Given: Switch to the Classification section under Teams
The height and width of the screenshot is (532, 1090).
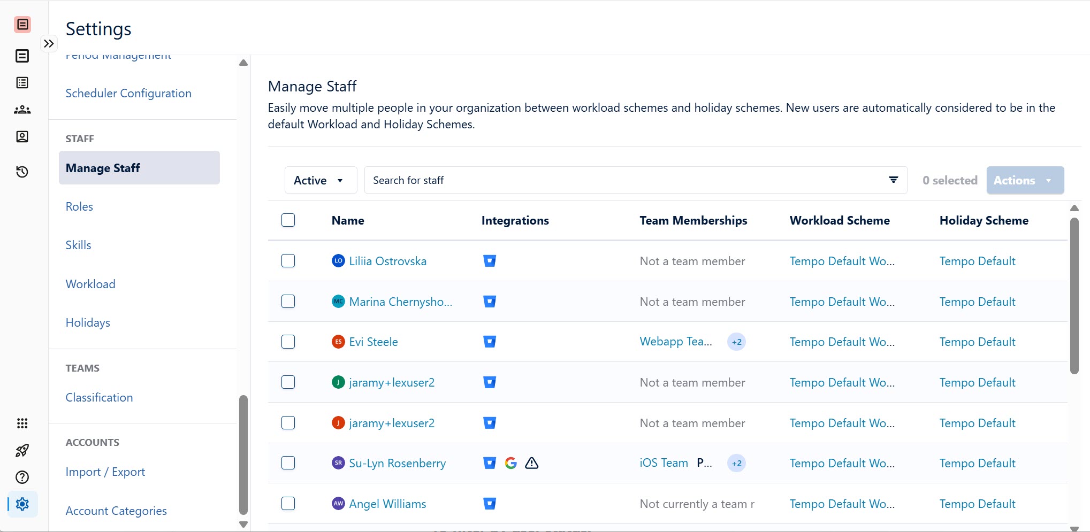Looking at the screenshot, I should [x=98, y=397].
